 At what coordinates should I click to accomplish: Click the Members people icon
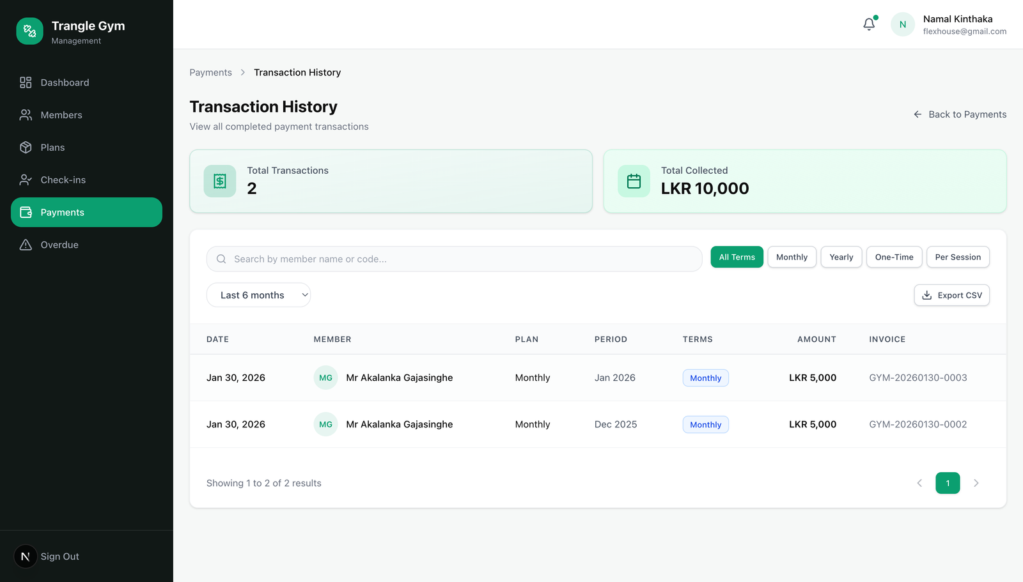point(26,115)
